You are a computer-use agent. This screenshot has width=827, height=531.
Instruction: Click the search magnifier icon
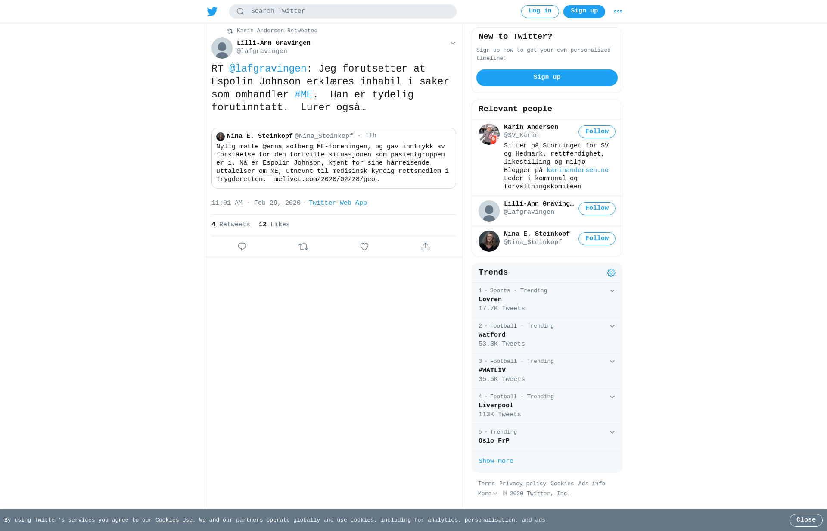(x=240, y=12)
